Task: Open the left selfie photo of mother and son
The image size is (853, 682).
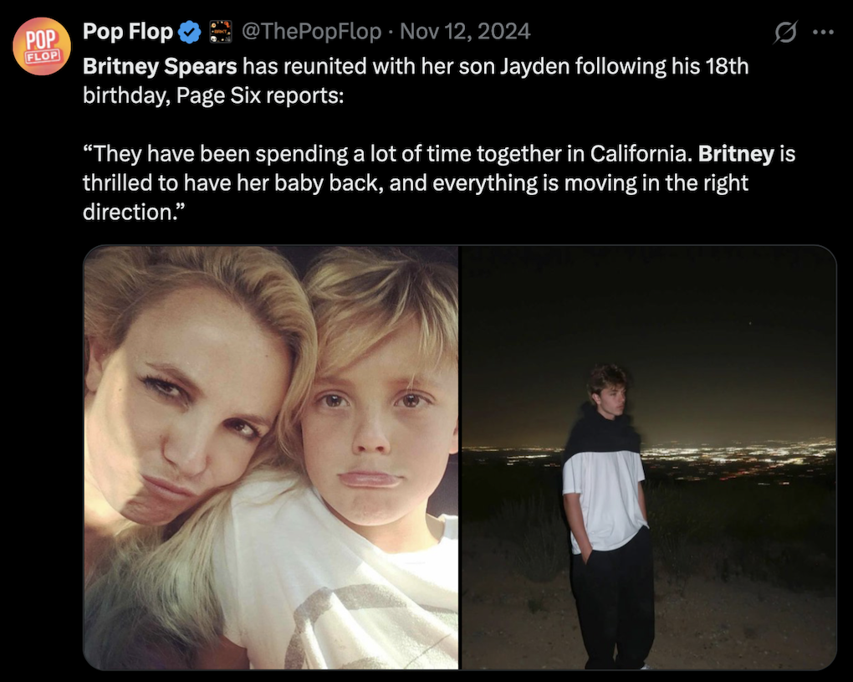Action: pos(270,457)
